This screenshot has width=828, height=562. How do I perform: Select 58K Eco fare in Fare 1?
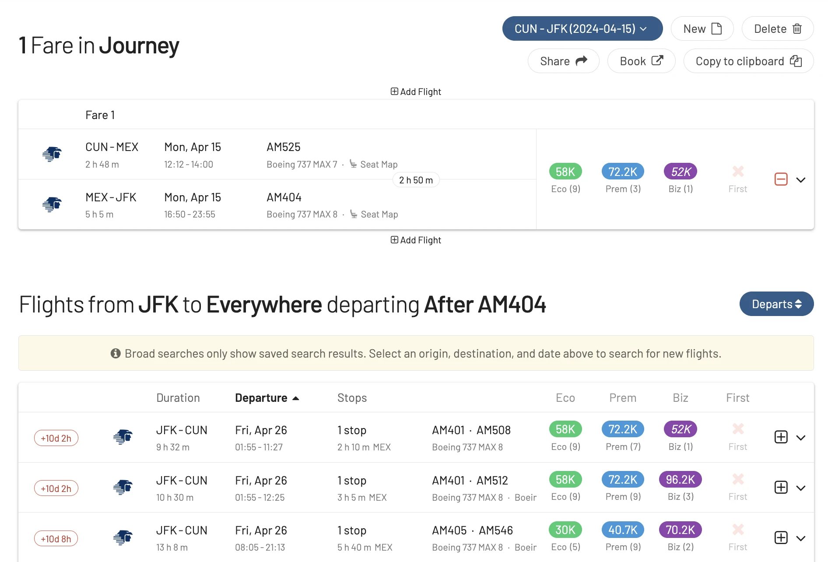[565, 172]
